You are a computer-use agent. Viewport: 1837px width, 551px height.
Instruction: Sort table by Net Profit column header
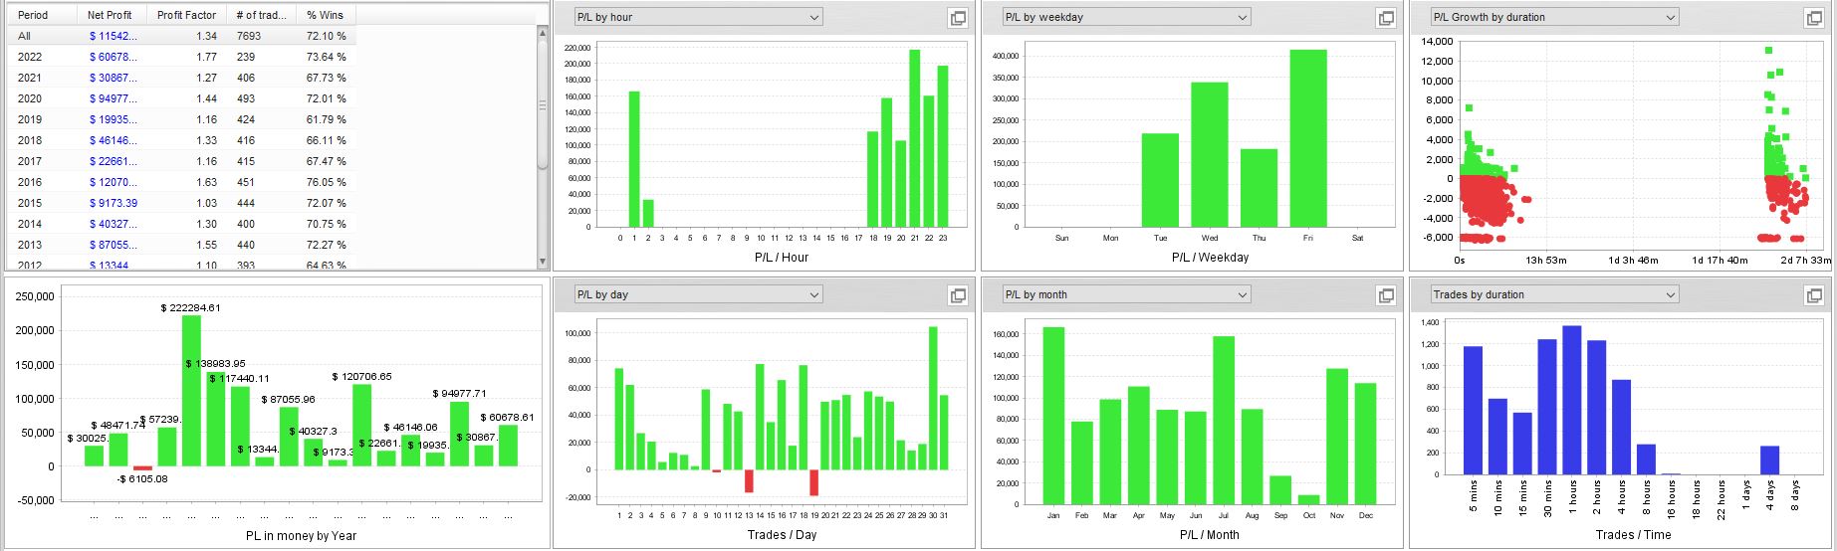click(x=113, y=15)
